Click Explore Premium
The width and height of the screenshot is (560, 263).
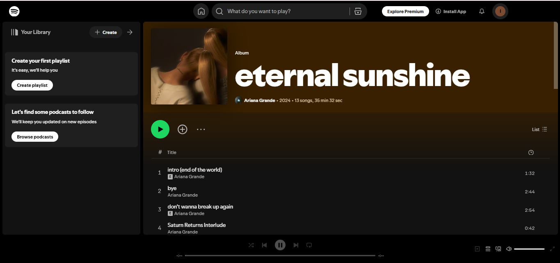coord(405,11)
